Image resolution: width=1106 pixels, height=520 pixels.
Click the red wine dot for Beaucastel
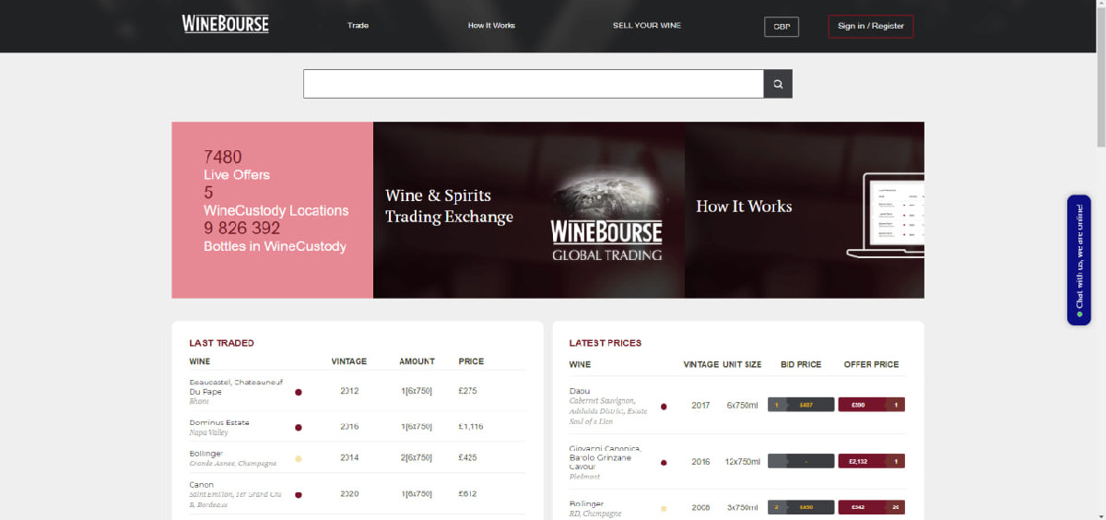299,392
